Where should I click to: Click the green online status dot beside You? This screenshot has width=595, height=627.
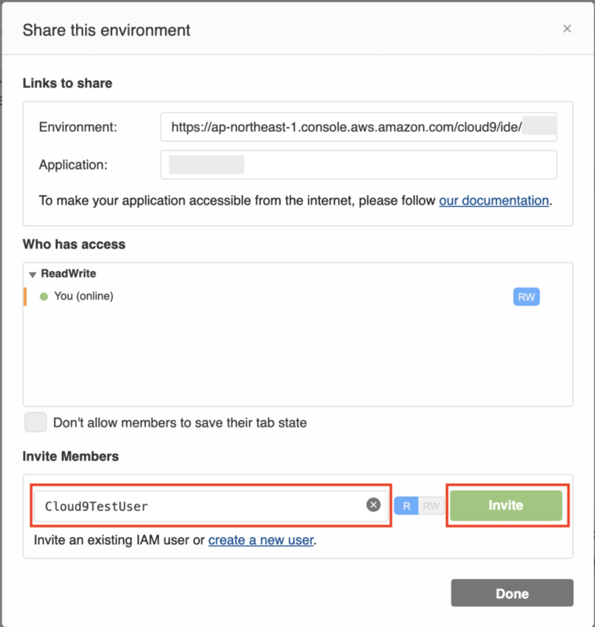[44, 296]
